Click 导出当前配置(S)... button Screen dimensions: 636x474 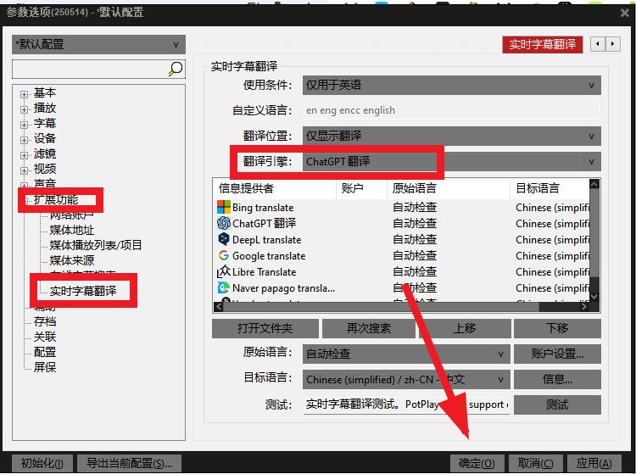tap(130, 463)
